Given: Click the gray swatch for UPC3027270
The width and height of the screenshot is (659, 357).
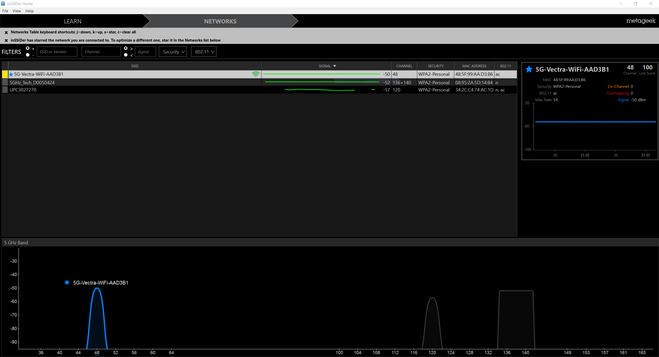Looking at the screenshot, I should click(5, 90).
